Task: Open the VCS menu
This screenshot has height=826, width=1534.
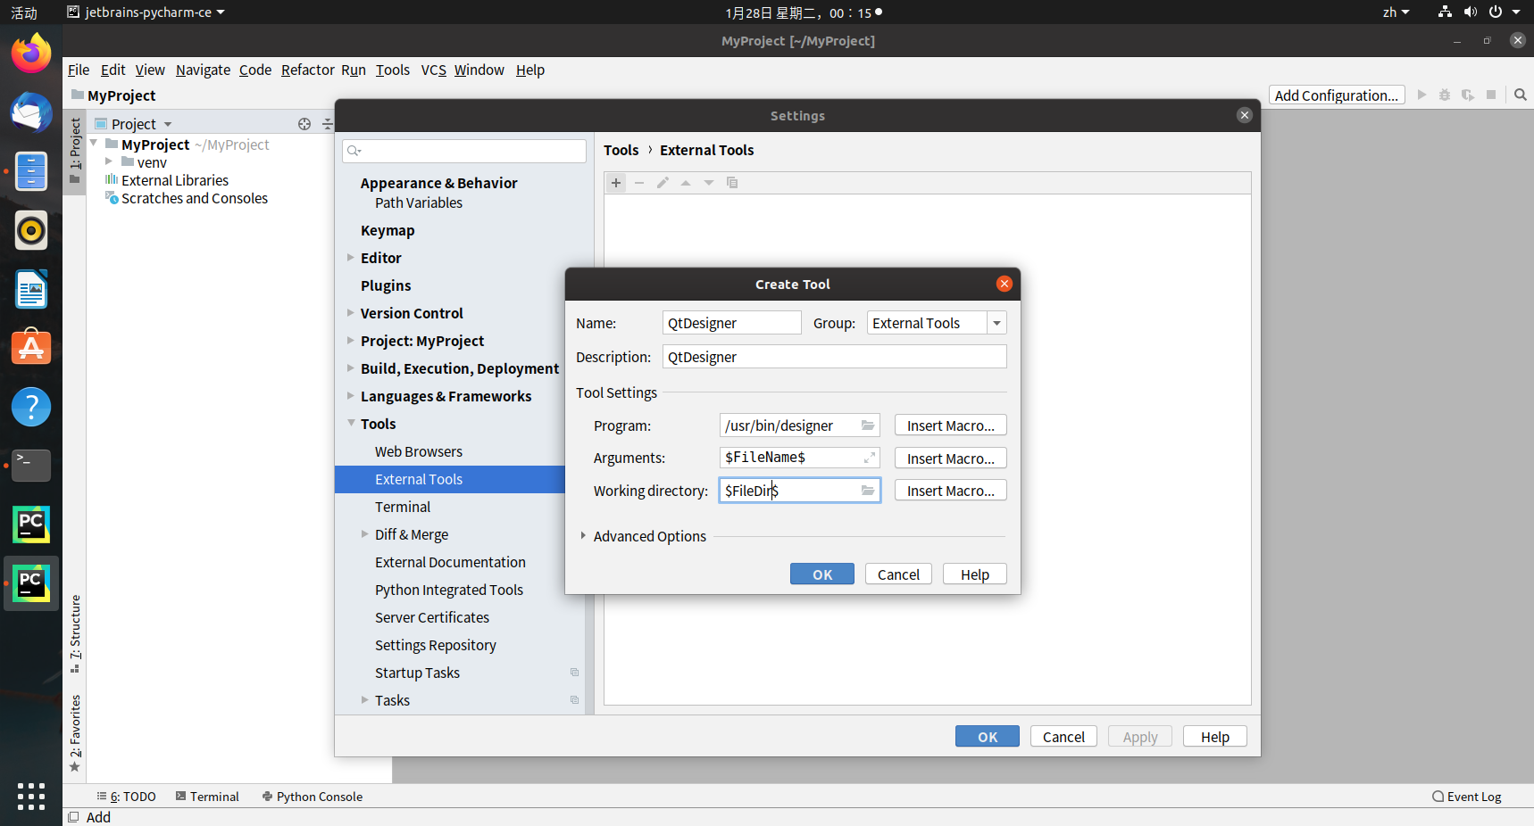Action: (434, 70)
